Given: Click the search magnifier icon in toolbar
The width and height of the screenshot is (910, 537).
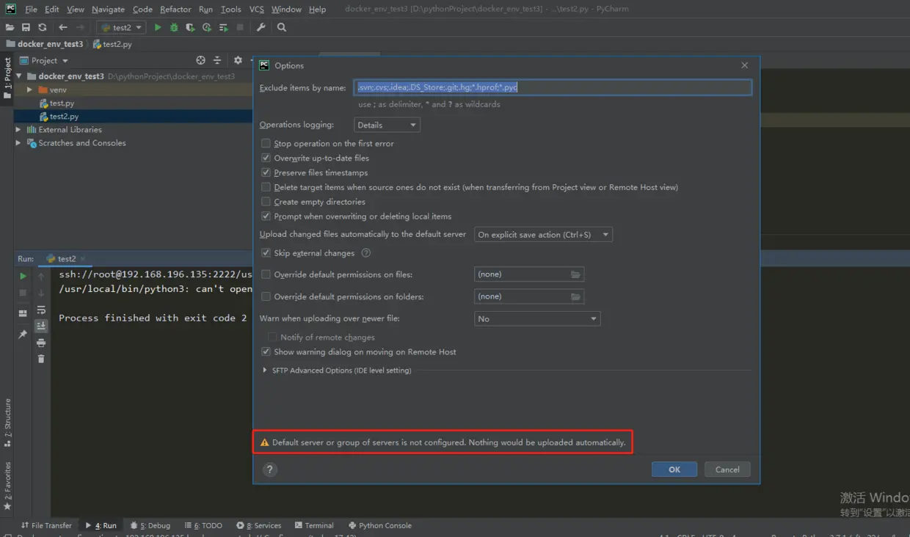Looking at the screenshot, I should [x=282, y=27].
